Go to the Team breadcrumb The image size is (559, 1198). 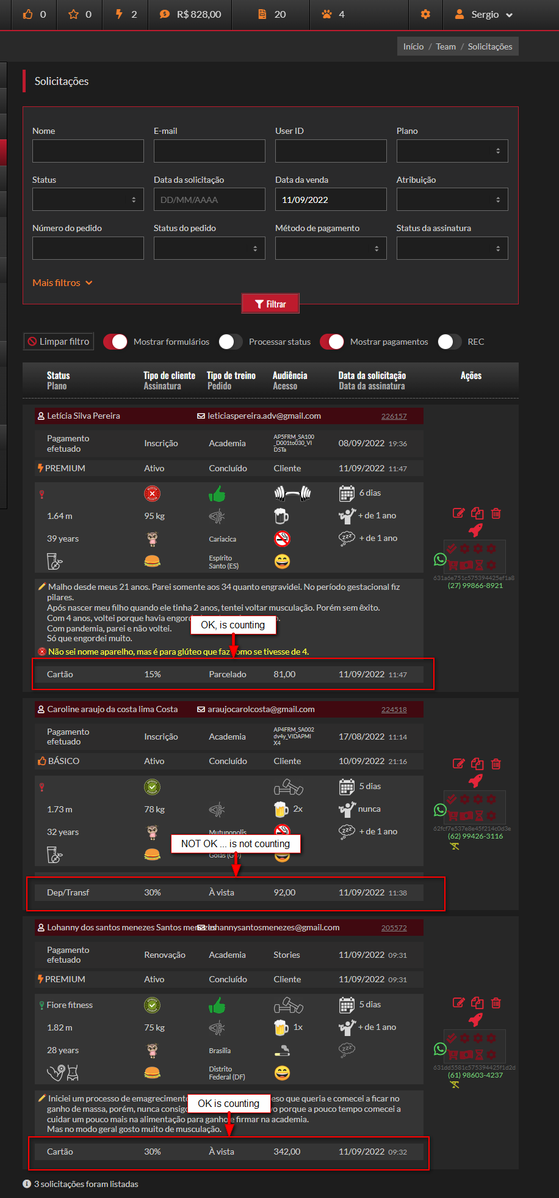click(445, 46)
